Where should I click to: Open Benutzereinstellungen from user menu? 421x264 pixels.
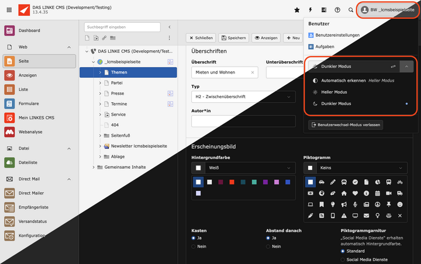click(334, 35)
